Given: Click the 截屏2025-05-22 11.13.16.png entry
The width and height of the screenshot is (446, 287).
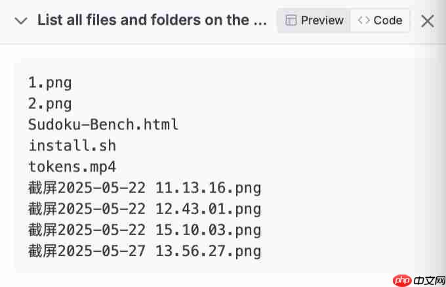Looking at the screenshot, I should click(144, 188).
